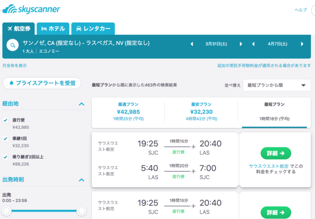Screen dimensions: 315x219
Task: Click the airplane icon on the 航空券 tab
Action: [9, 29]
